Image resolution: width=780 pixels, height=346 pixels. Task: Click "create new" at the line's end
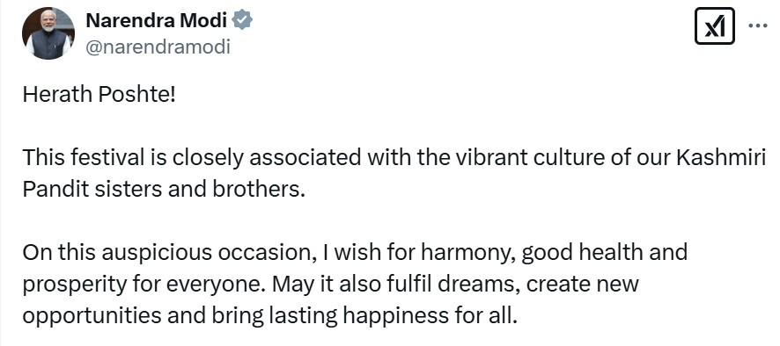(x=583, y=285)
